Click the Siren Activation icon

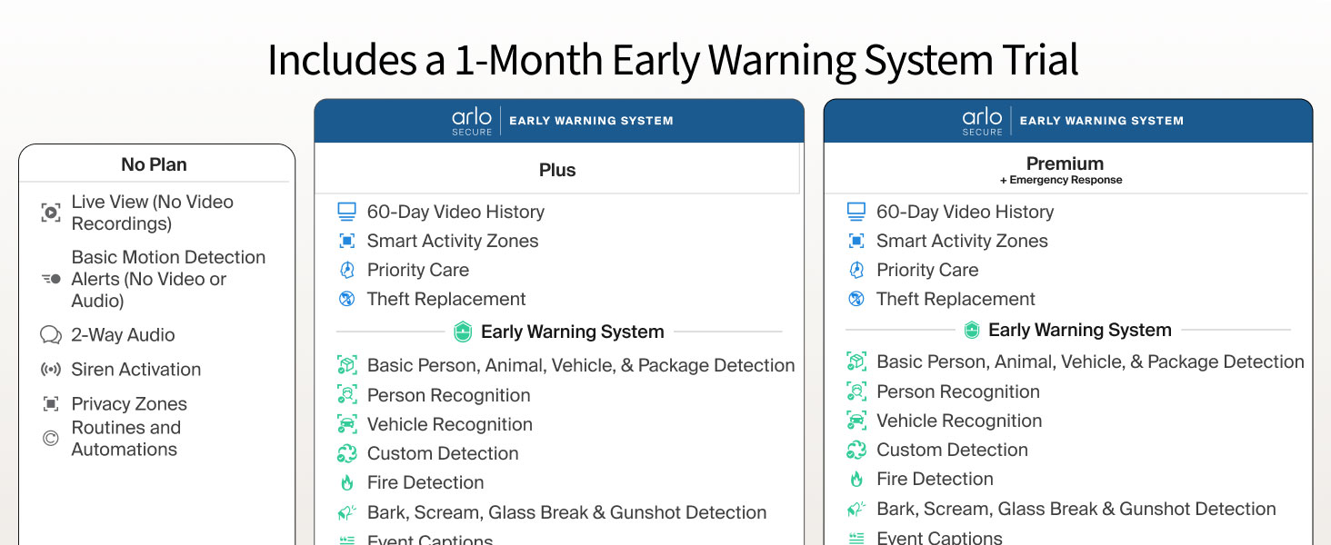coord(51,370)
